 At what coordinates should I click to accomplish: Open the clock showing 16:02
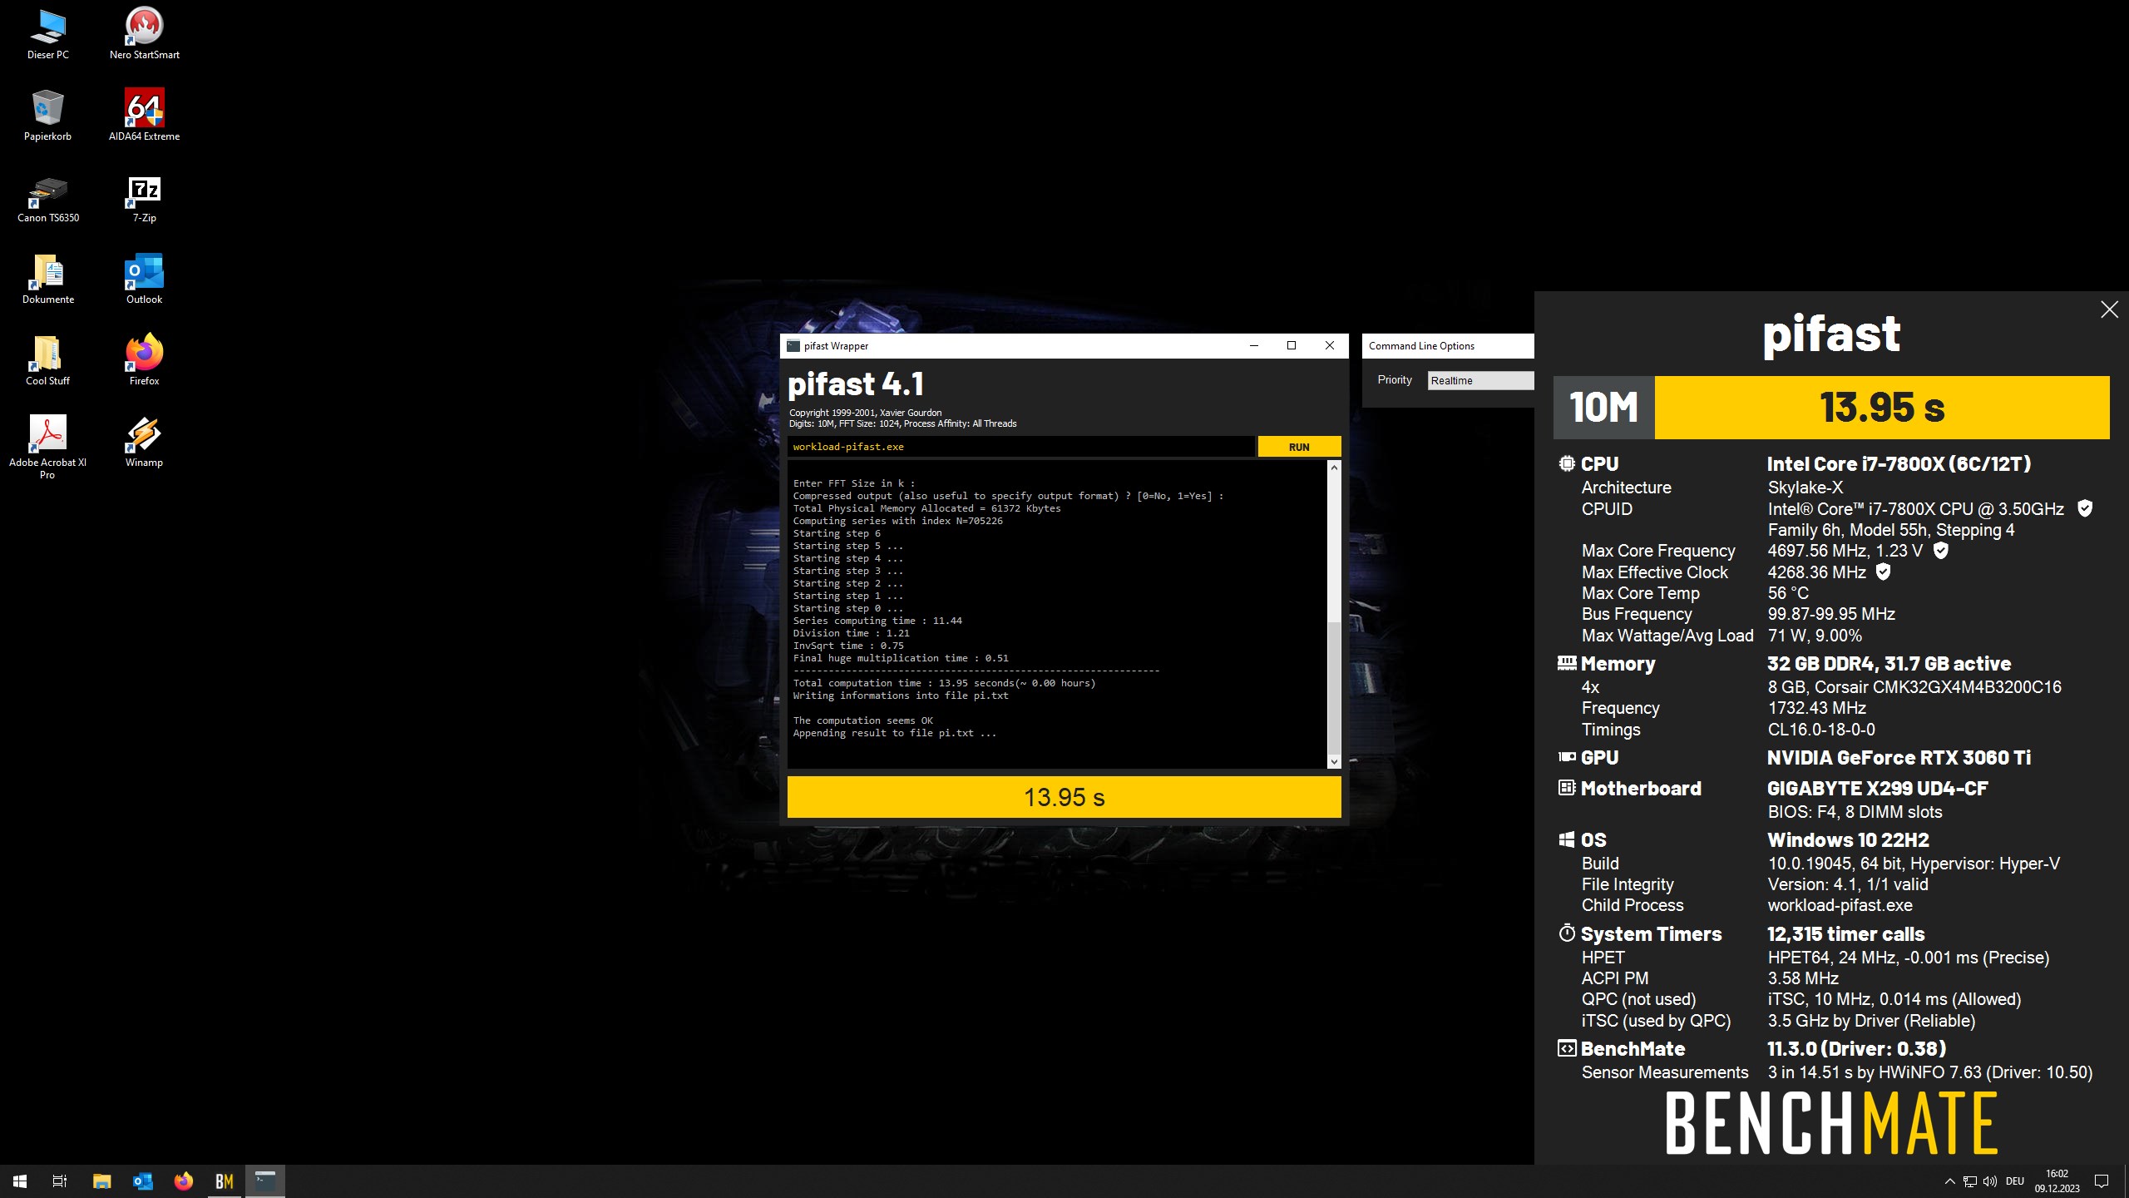click(x=2057, y=1181)
